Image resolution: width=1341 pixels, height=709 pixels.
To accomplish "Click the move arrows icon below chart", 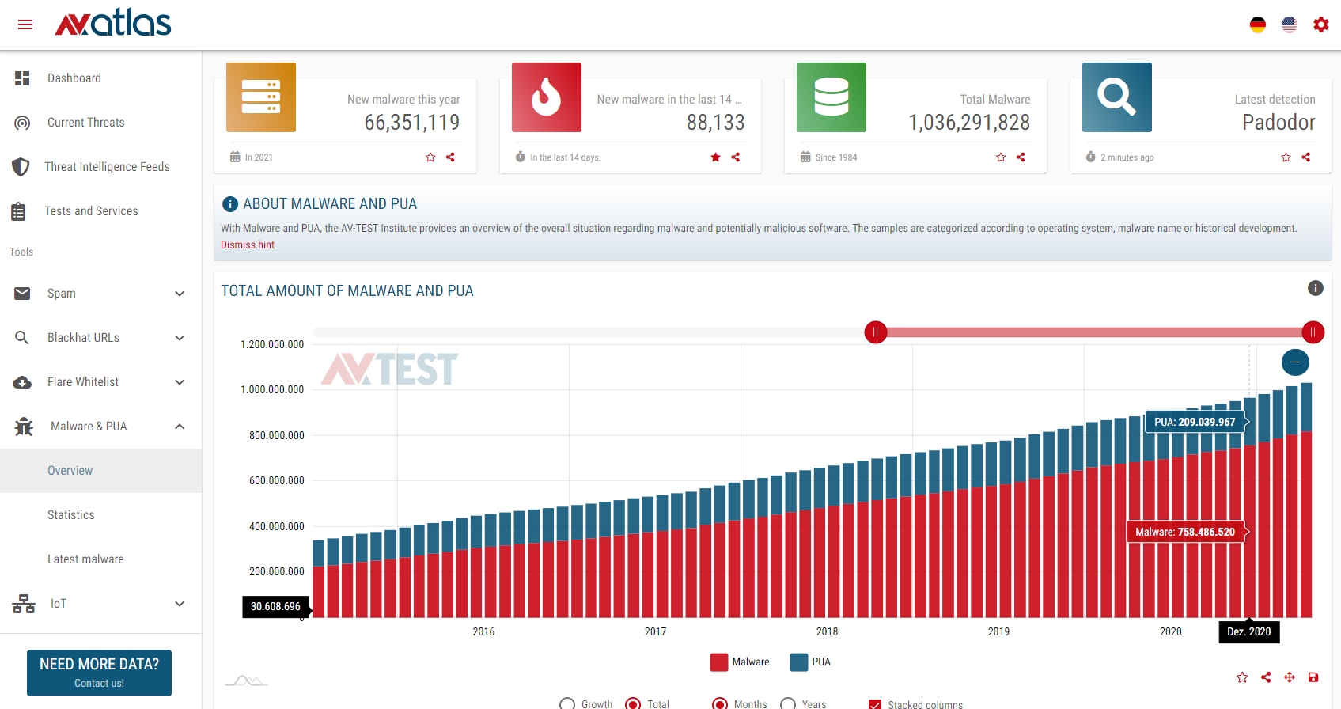I will (x=1289, y=677).
